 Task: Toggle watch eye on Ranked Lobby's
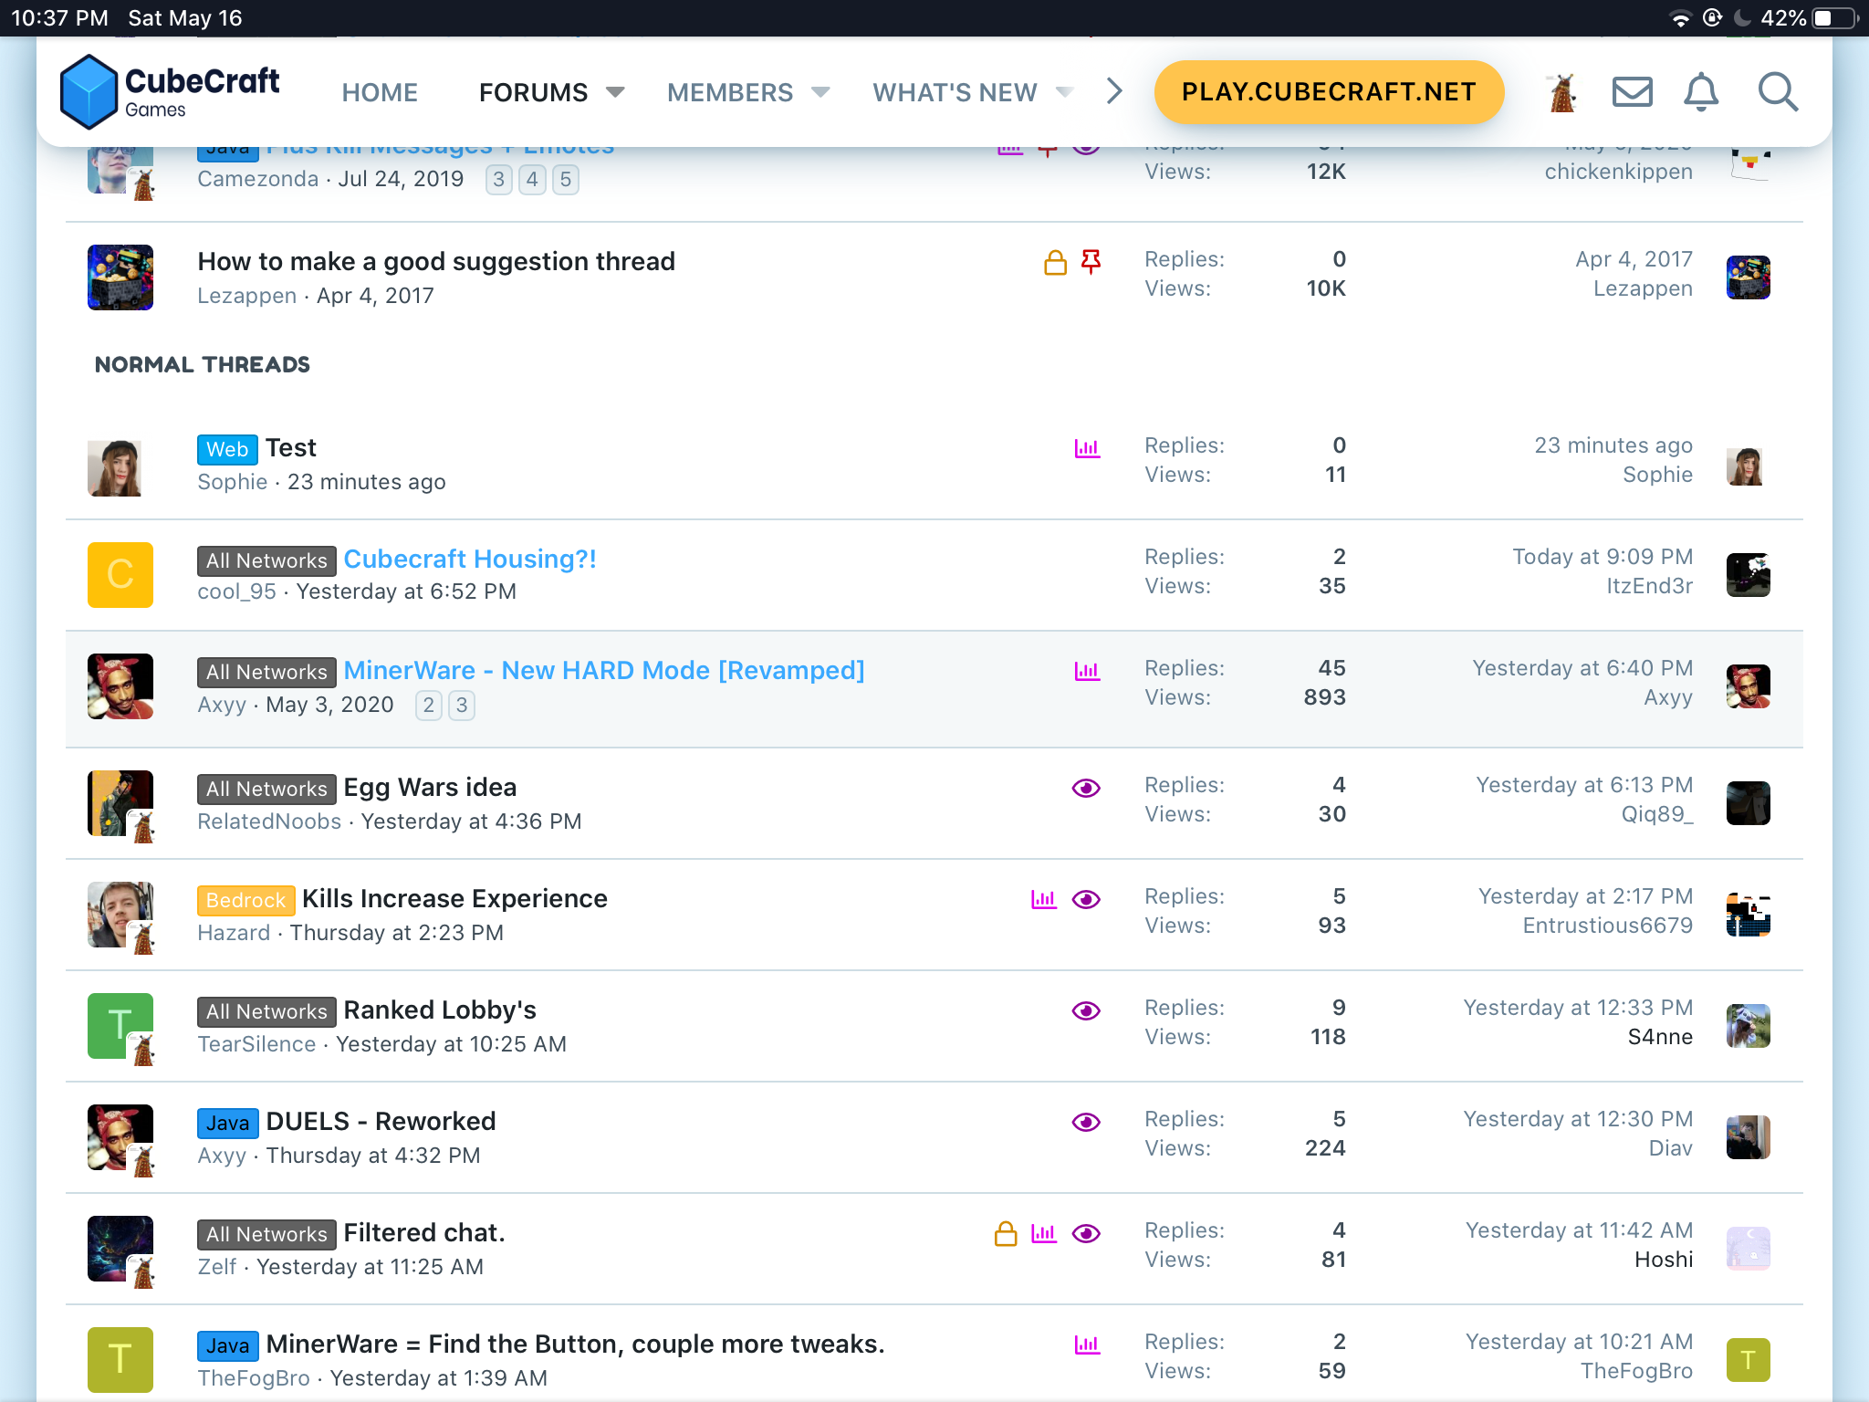tap(1086, 1010)
